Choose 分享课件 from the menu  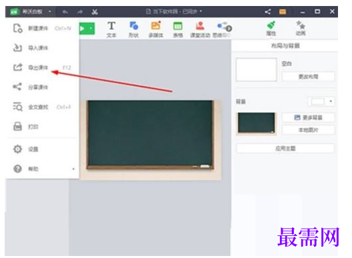42,87
